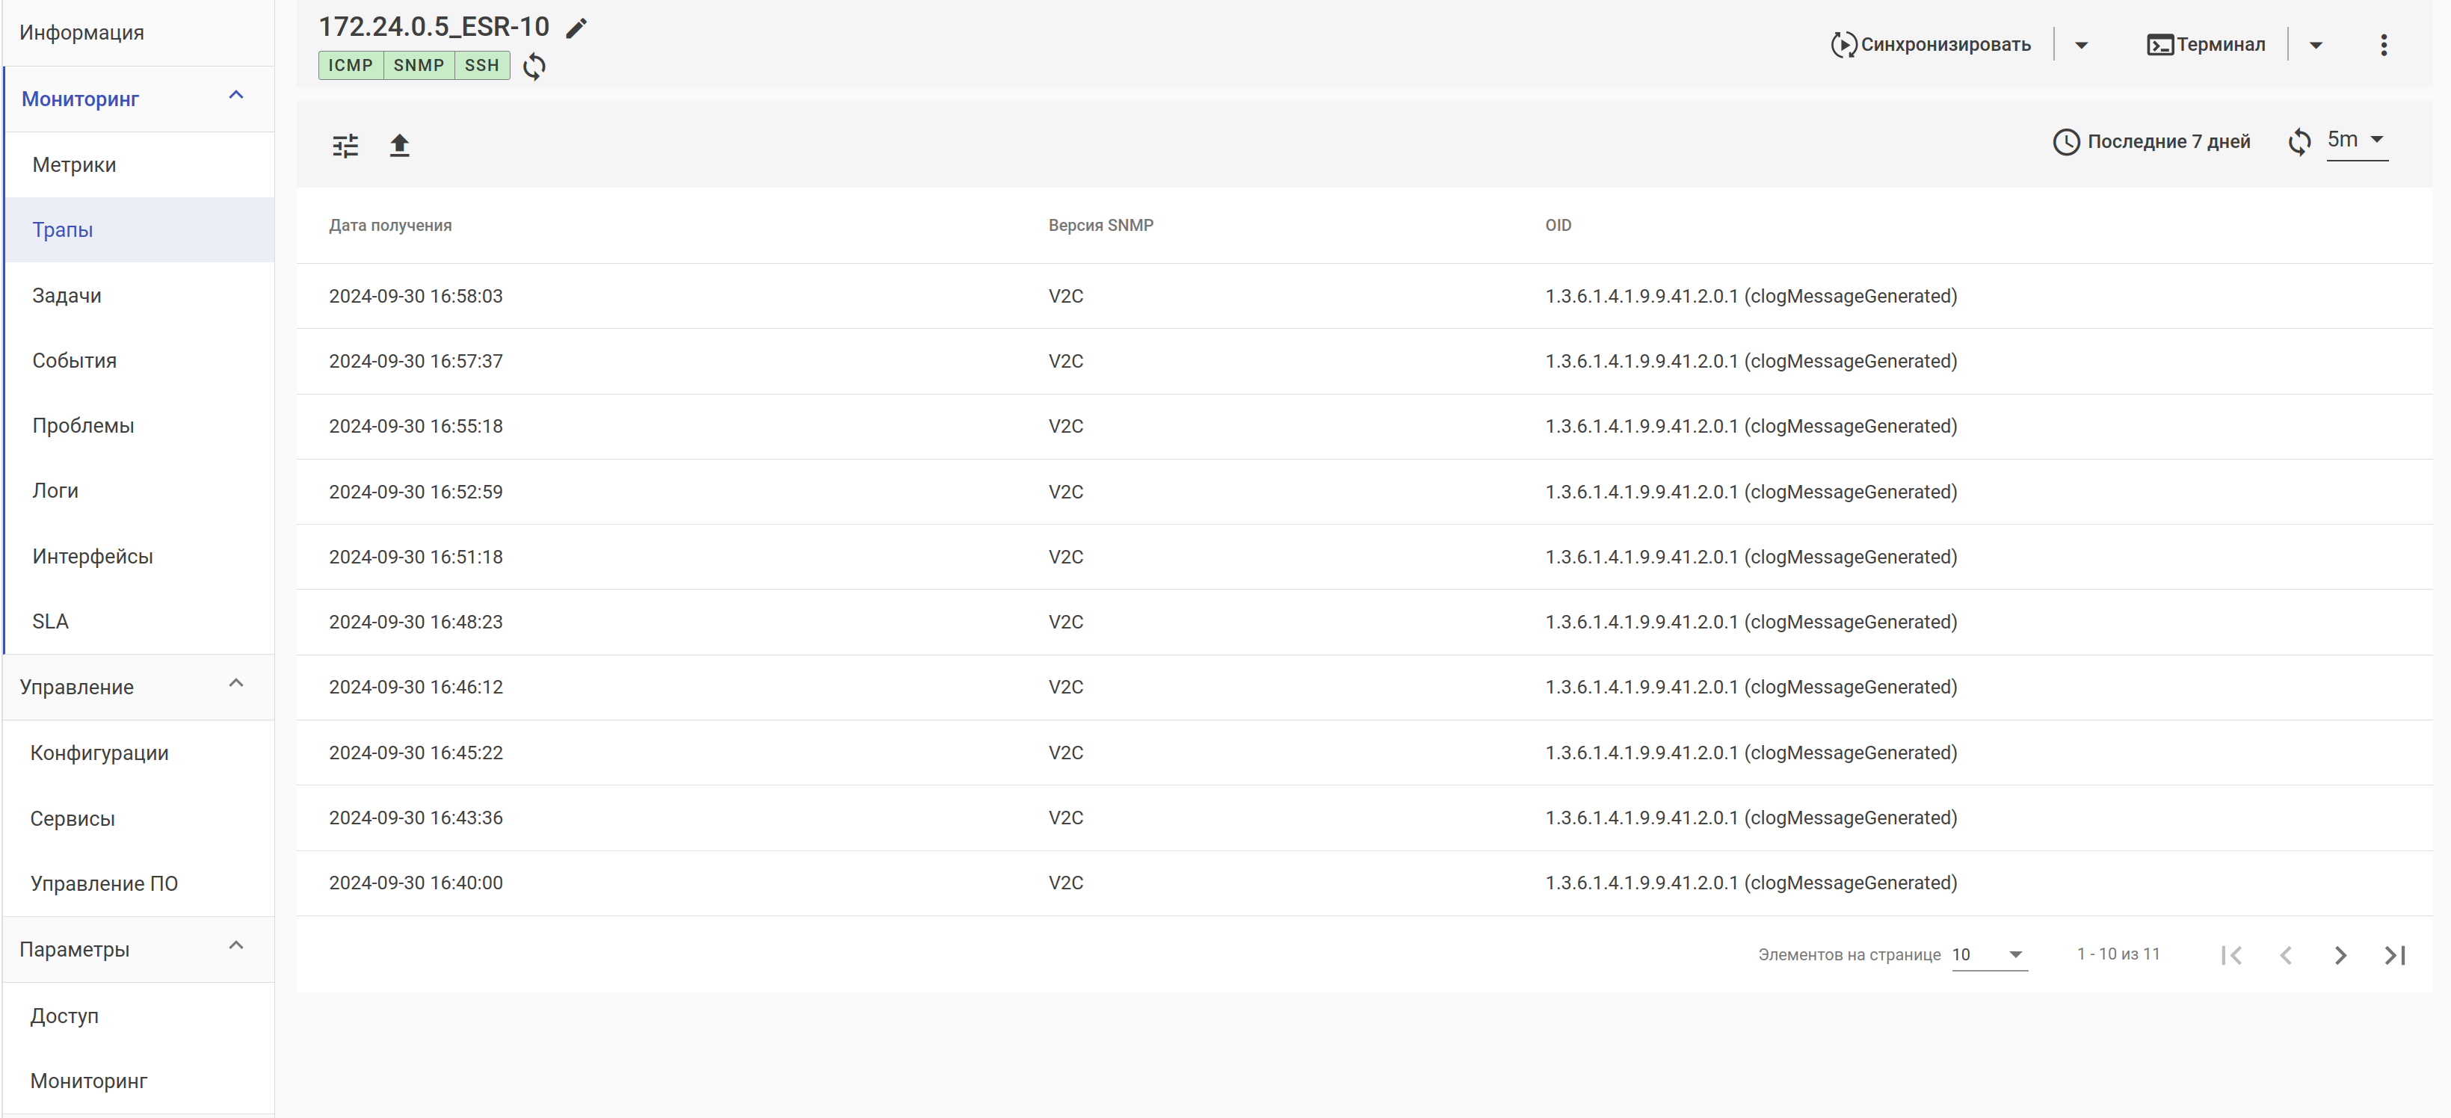Click the SNMP status badge
Viewport: 2451px width, 1118px height.
[x=419, y=66]
